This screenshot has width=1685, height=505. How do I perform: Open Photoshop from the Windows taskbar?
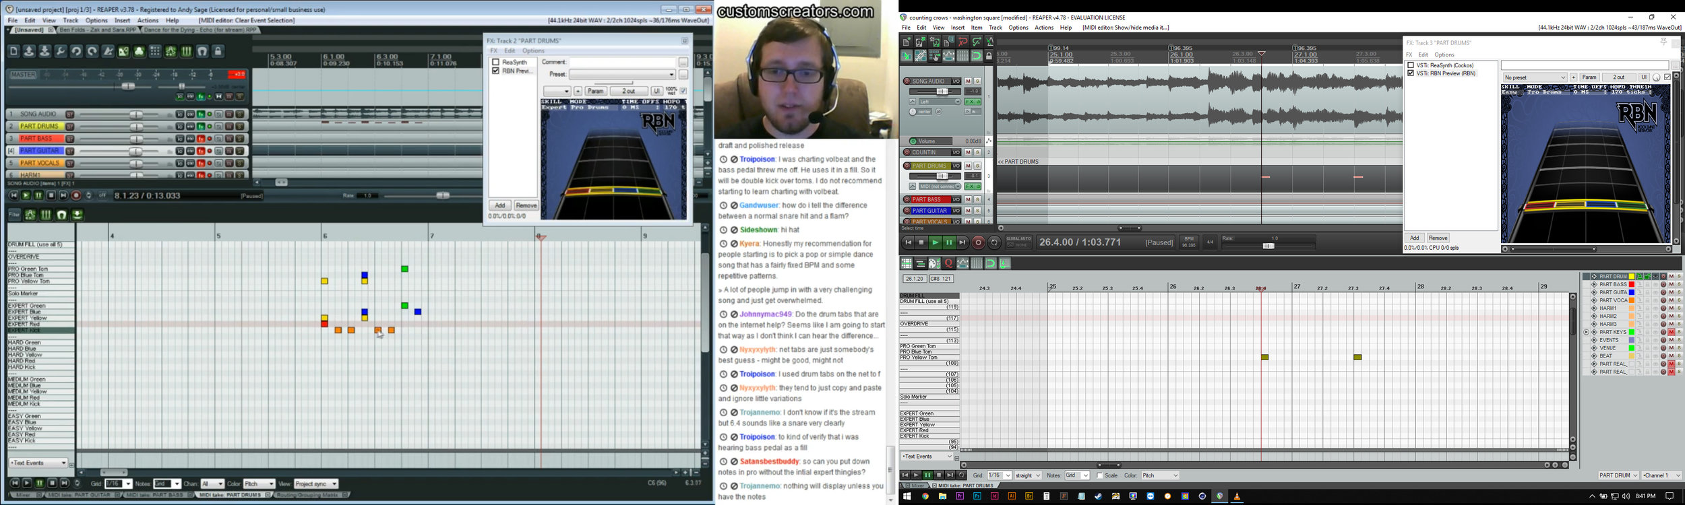point(977,496)
